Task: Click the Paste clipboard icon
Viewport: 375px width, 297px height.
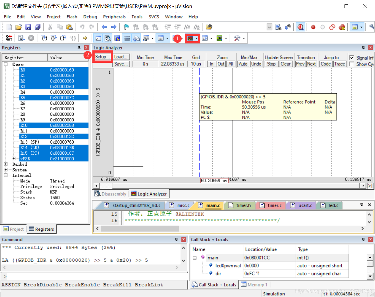Action: pyautogui.click(x=69, y=27)
